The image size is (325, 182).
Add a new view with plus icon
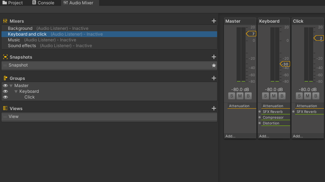point(214,108)
